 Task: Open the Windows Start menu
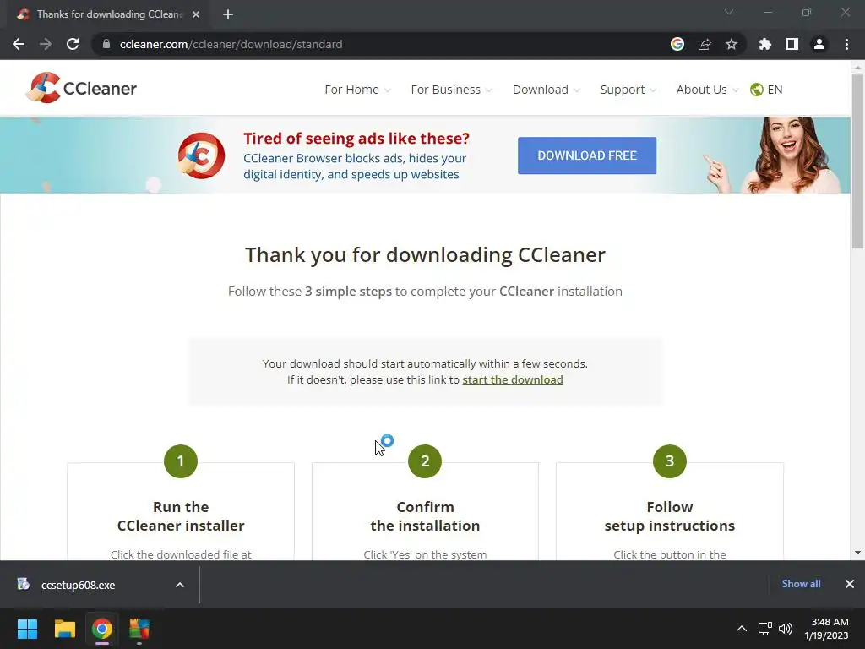click(x=27, y=629)
